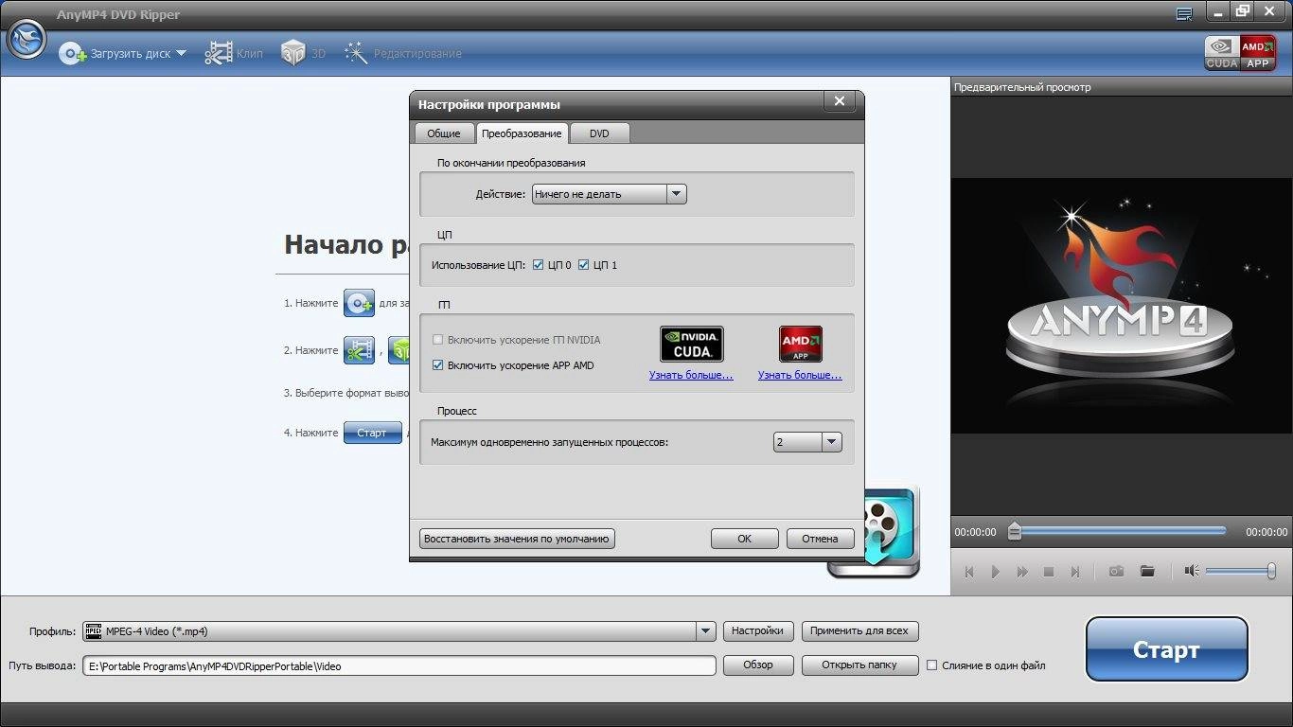
Task: Click the large Старт button
Action: (1166, 649)
